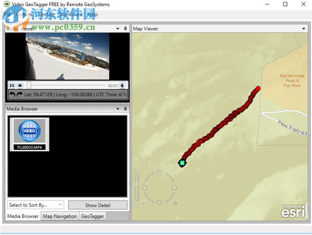Step forward with the redo arrow
312x235 pixels.
pos(19,94)
